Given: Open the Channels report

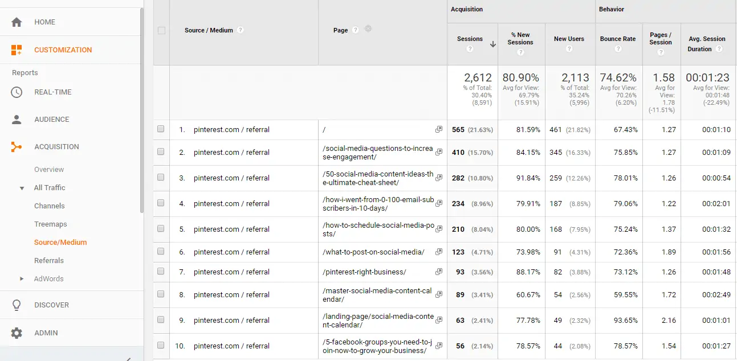Looking at the screenshot, I should (50, 206).
